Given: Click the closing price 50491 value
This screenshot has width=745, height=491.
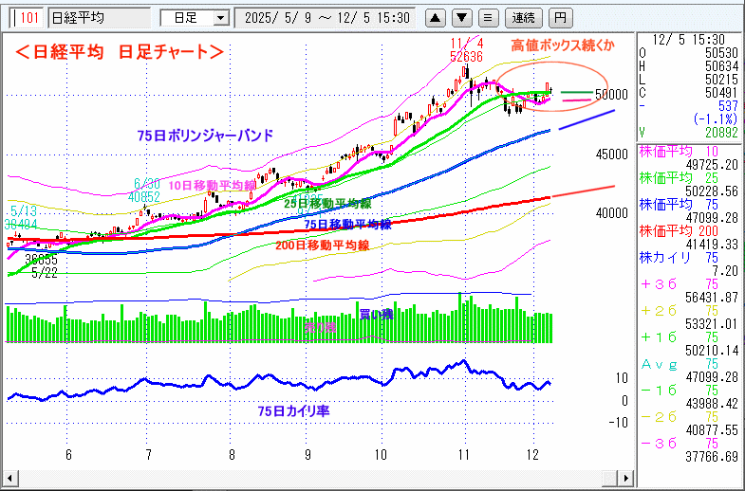Looking at the screenshot, I should pyautogui.click(x=721, y=93).
